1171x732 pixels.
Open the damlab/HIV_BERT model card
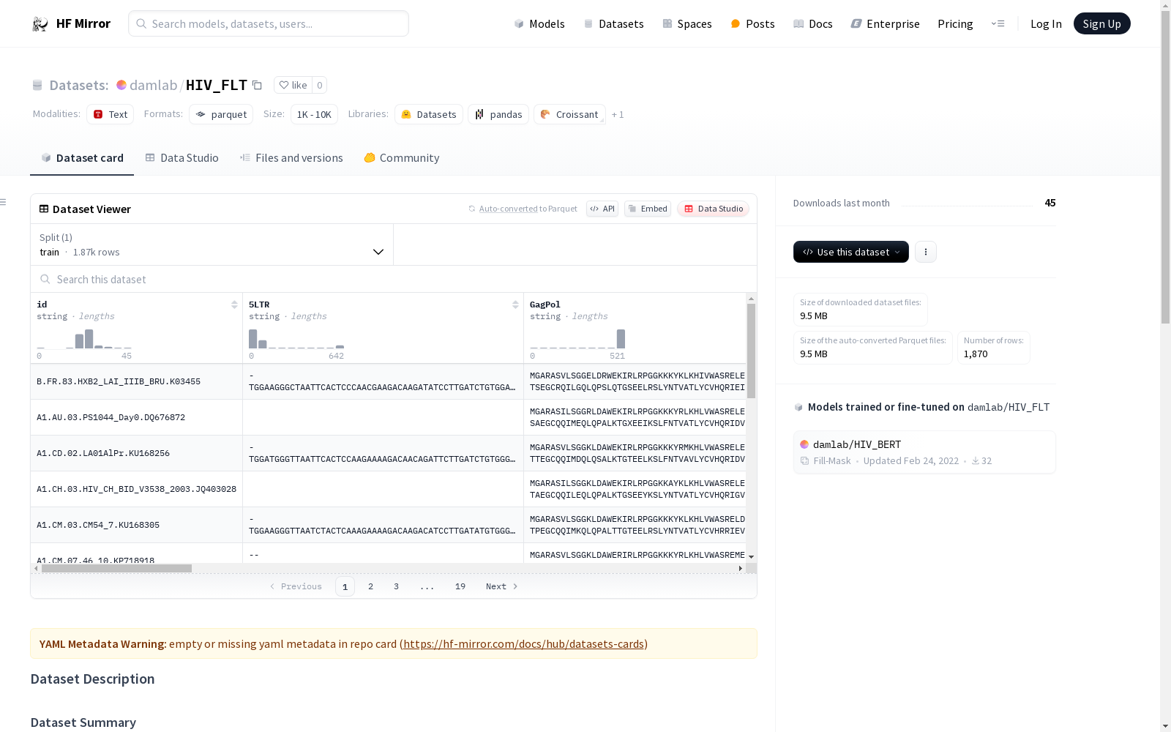(x=924, y=452)
